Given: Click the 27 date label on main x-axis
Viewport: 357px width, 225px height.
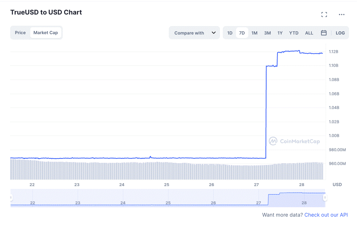Looking at the screenshot, I should coord(256,185).
